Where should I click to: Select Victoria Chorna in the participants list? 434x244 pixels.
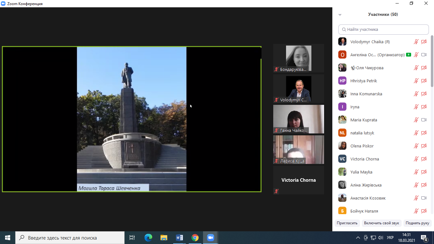point(364,159)
